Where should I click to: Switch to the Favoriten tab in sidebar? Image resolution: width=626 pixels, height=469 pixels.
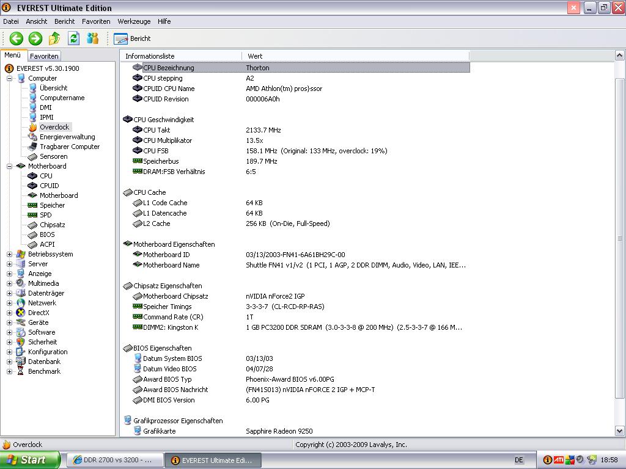click(x=44, y=56)
